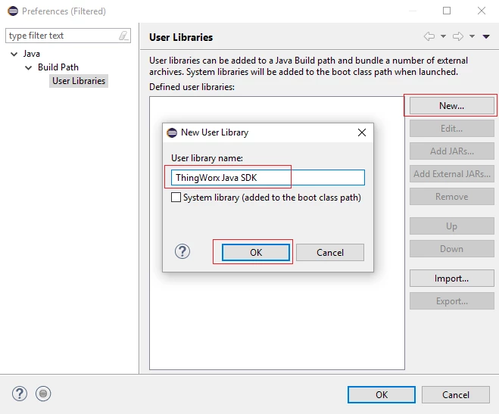Click the Remove button
Screen dimensions: 499x414
tap(451, 197)
